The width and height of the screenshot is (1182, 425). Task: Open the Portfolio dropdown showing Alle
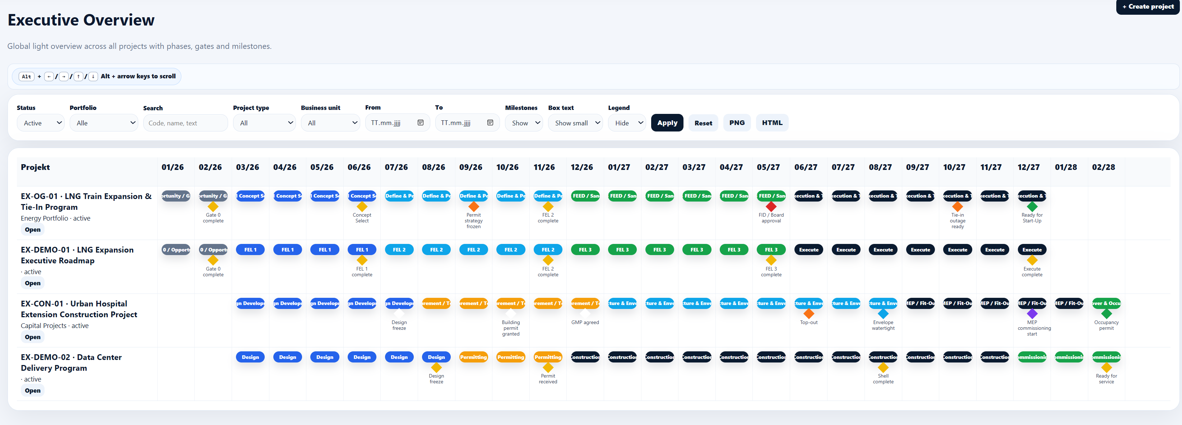point(104,123)
